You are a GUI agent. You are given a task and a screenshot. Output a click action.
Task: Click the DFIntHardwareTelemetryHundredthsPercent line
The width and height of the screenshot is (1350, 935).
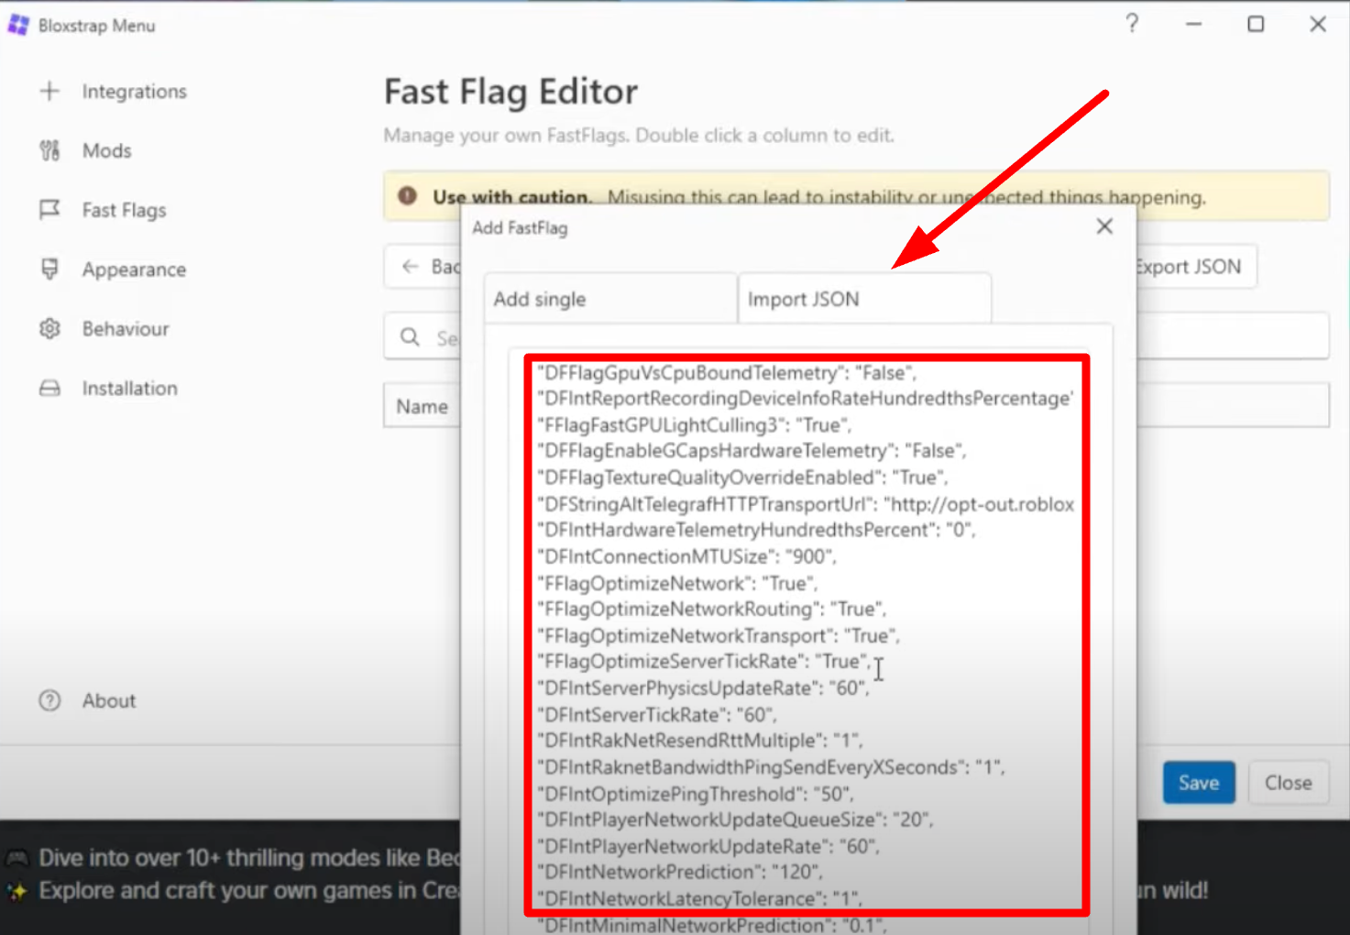point(756,530)
